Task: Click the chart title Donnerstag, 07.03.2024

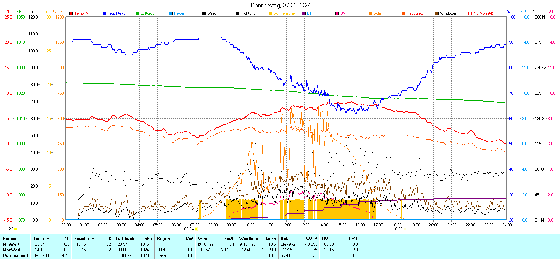Action: coord(280,5)
